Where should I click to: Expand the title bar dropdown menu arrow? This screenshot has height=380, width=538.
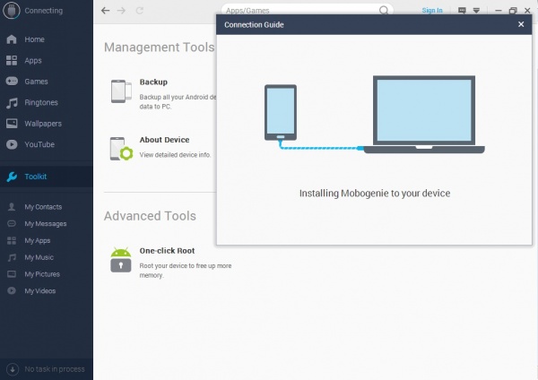pos(476,11)
